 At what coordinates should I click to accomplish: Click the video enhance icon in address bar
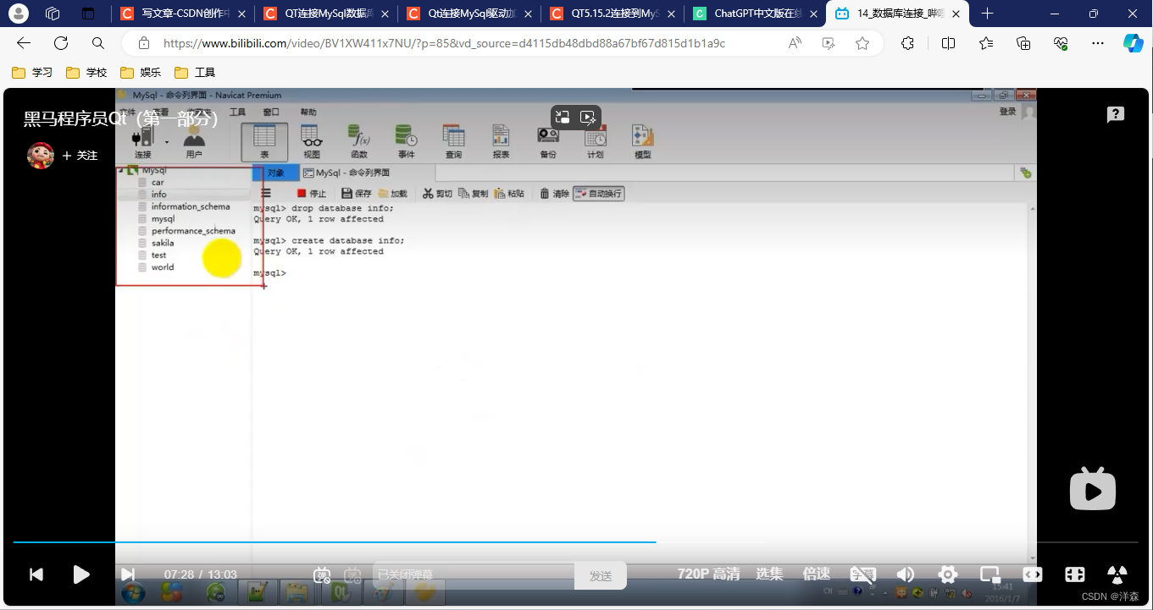[829, 43]
